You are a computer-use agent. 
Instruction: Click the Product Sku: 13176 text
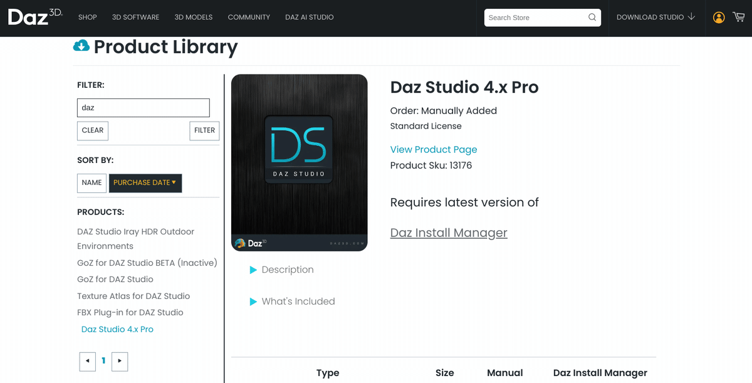tap(431, 165)
